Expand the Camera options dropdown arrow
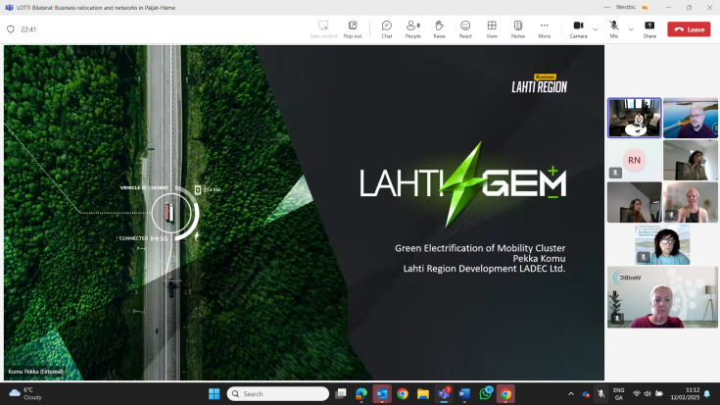This screenshot has height=405, width=720. [x=596, y=29]
